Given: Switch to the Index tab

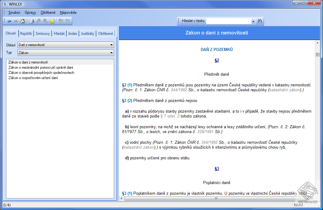Looking at the screenshot, I should coord(73,34).
